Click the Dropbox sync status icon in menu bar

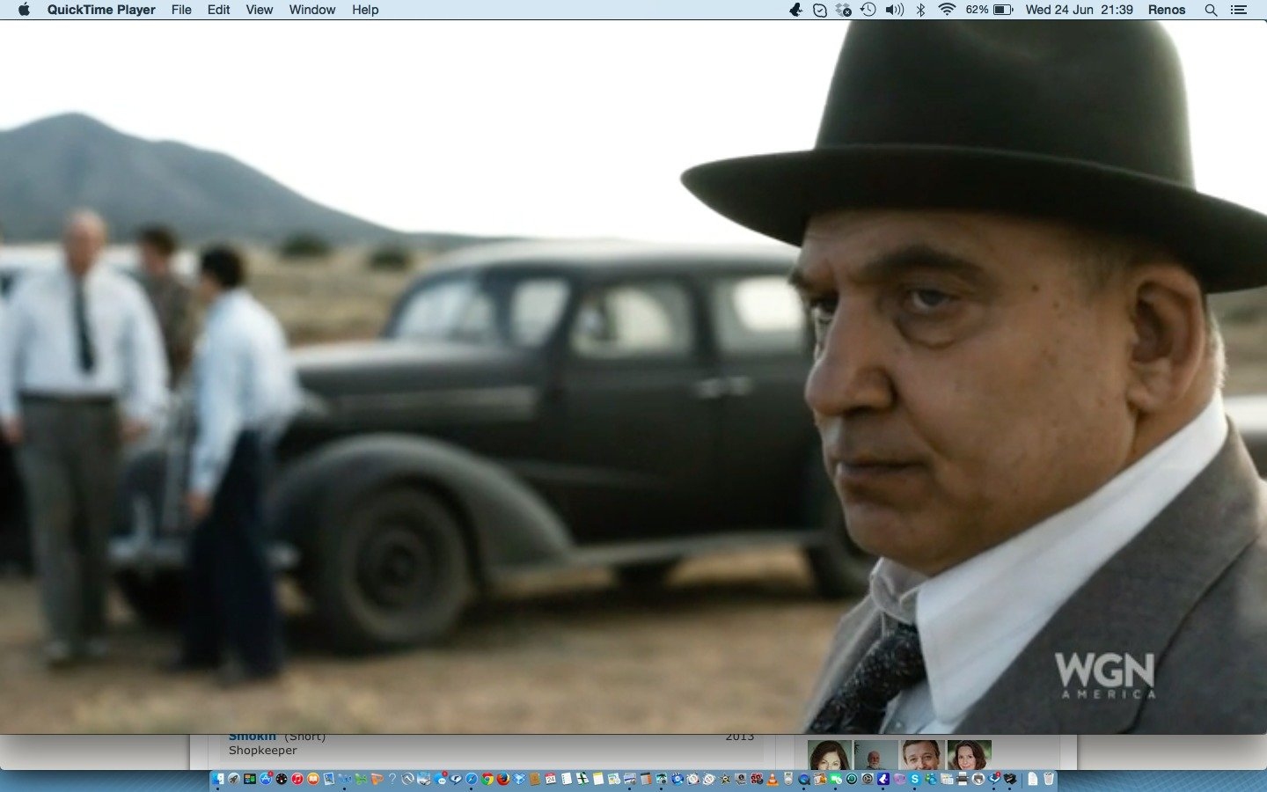pyautogui.click(x=843, y=10)
